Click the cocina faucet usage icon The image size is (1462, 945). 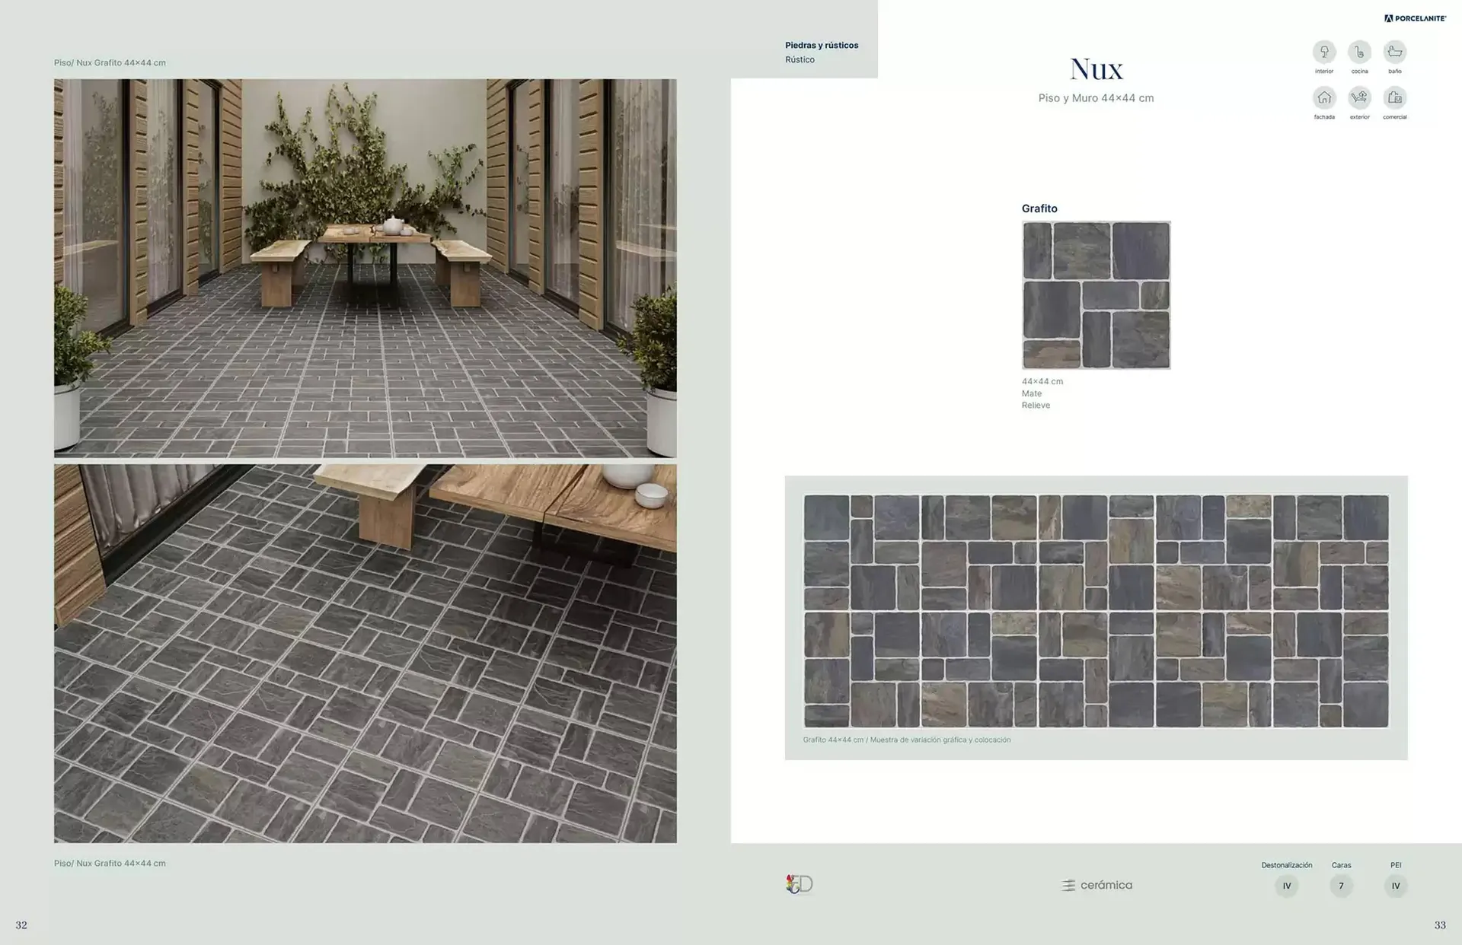tap(1359, 52)
